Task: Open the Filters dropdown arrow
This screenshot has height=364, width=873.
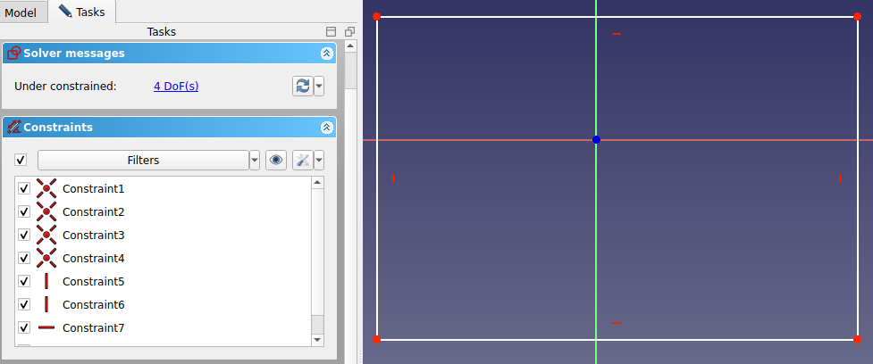Action: tap(255, 160)
